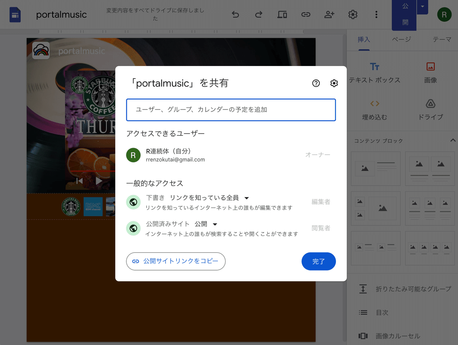Click the Starbucks thumbnail below the player
This screenshot has height=345, width=458.
(71, 206)
